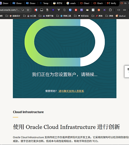This screenshot has width=129, height=145.
Task: Open the Vue devtools V extension icon
Action: (59, 10)
